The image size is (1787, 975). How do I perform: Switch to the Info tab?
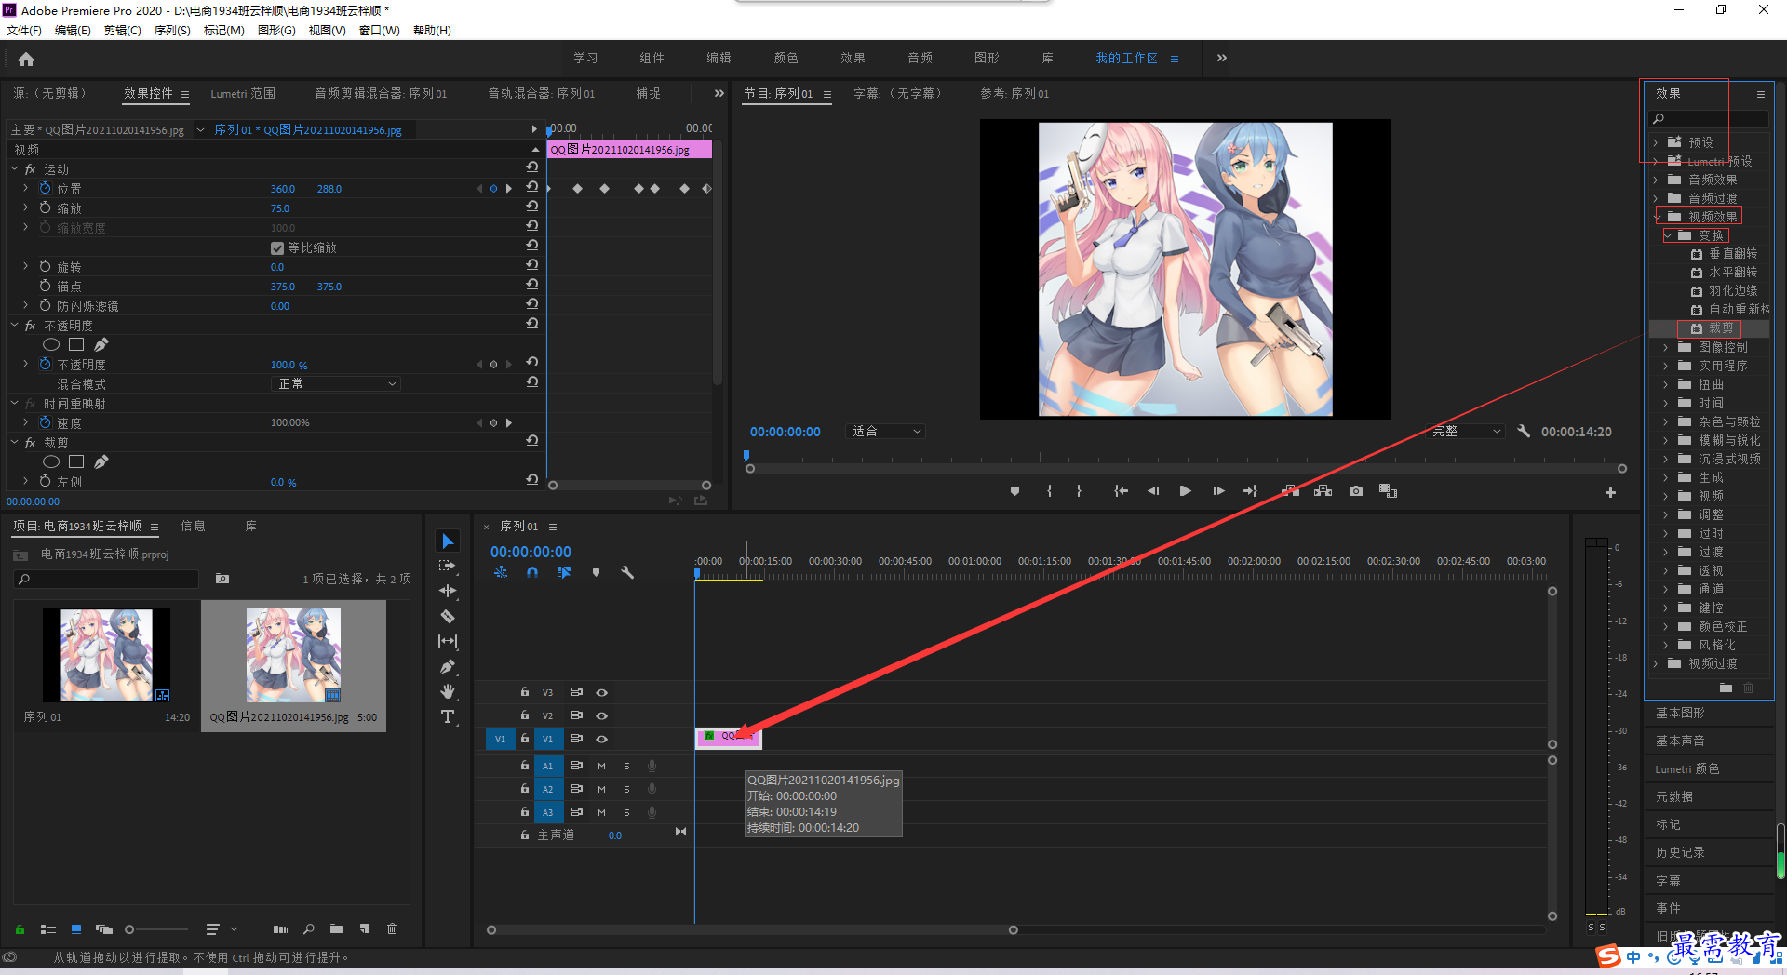tap(193, 526)
